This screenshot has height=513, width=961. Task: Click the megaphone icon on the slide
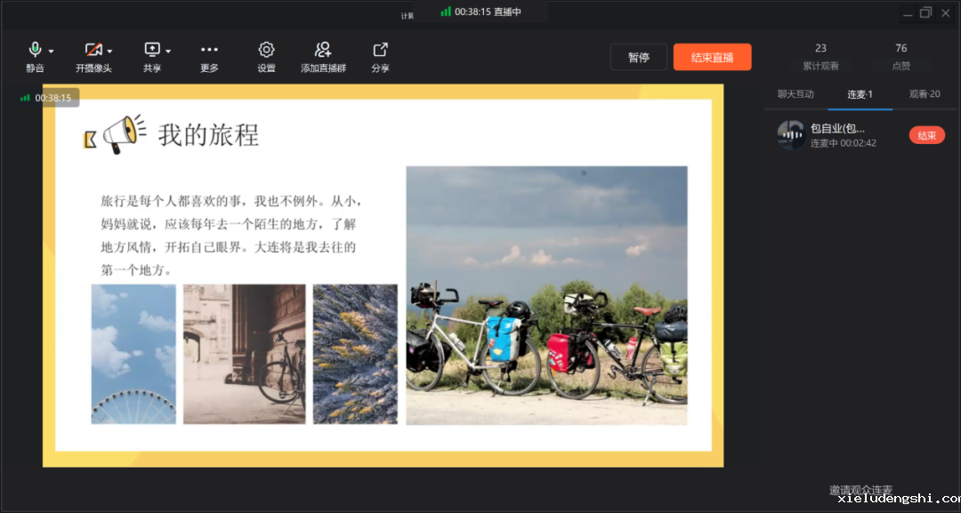(124, 134)
